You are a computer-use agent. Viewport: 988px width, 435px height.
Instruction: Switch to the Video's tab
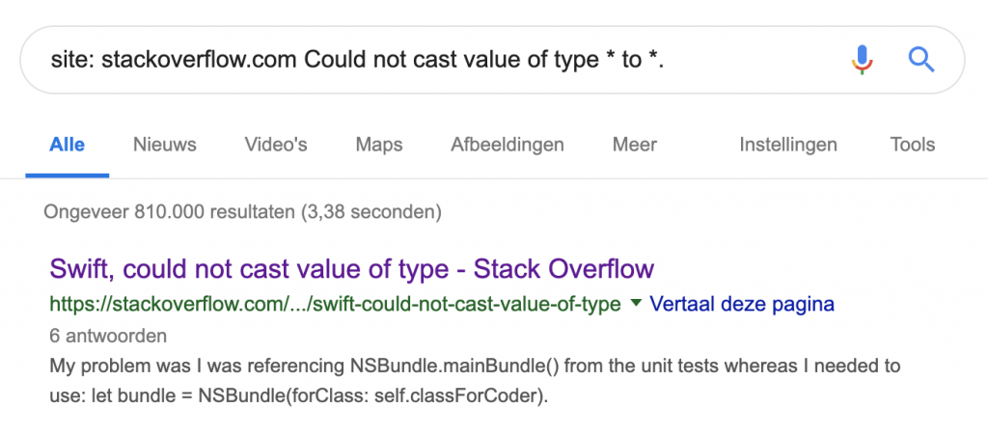[276, 145]
